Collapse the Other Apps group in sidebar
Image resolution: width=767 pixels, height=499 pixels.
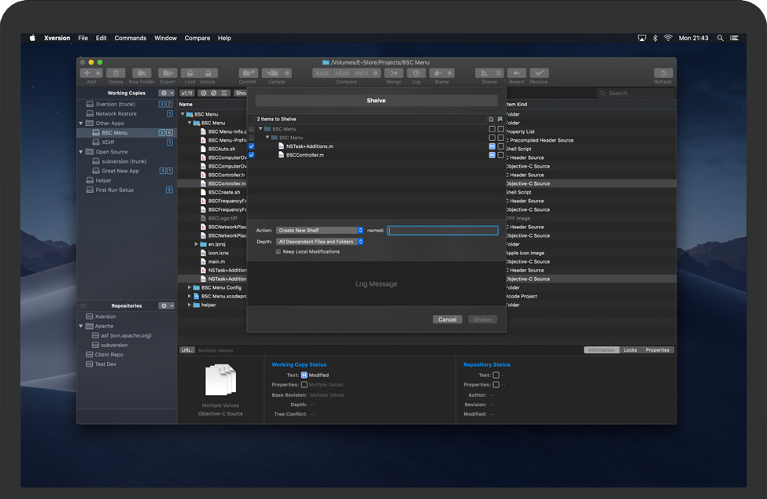point(81,124)
